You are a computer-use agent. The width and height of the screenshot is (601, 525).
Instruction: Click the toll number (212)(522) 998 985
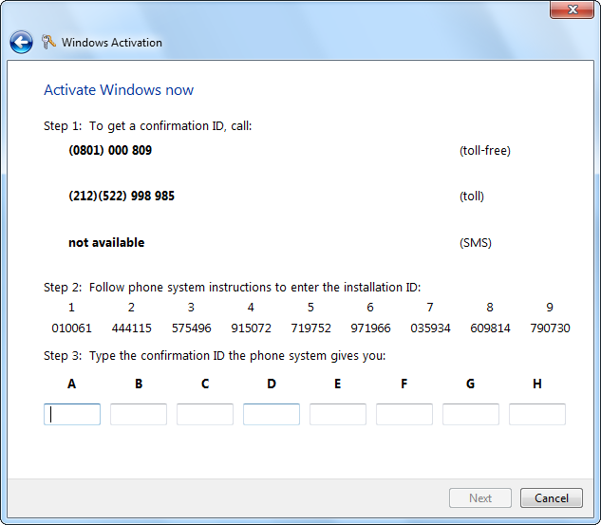[122, 196]
